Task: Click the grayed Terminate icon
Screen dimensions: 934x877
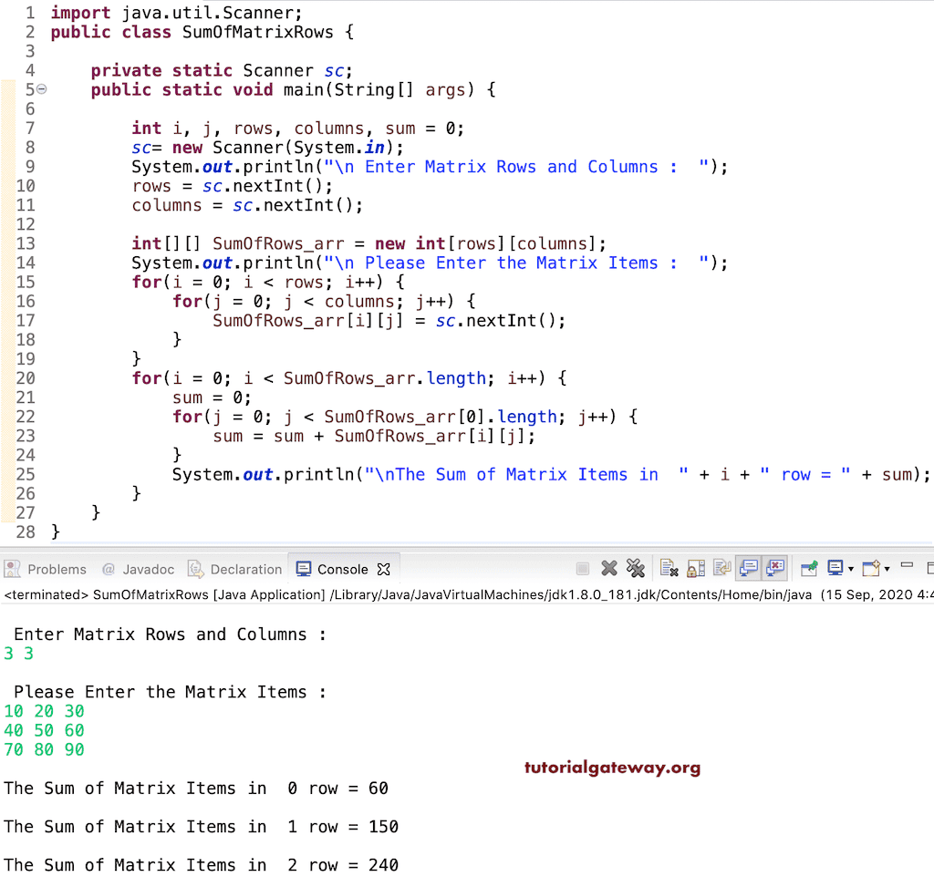Action: point(582,568)
